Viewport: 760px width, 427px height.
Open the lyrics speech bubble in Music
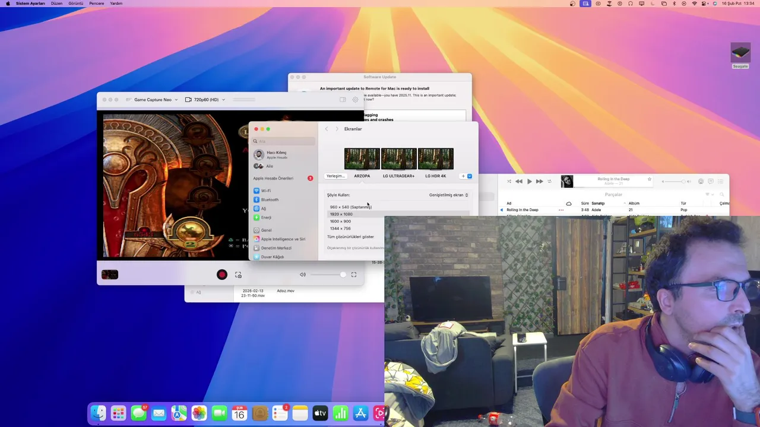(711, 181)
